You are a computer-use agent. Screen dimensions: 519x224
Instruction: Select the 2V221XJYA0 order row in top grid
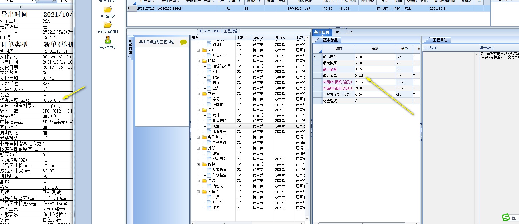tap(309, 9)
